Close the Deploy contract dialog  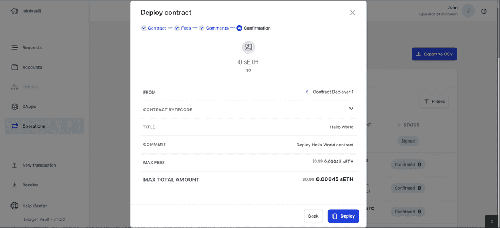click(352, 13)
